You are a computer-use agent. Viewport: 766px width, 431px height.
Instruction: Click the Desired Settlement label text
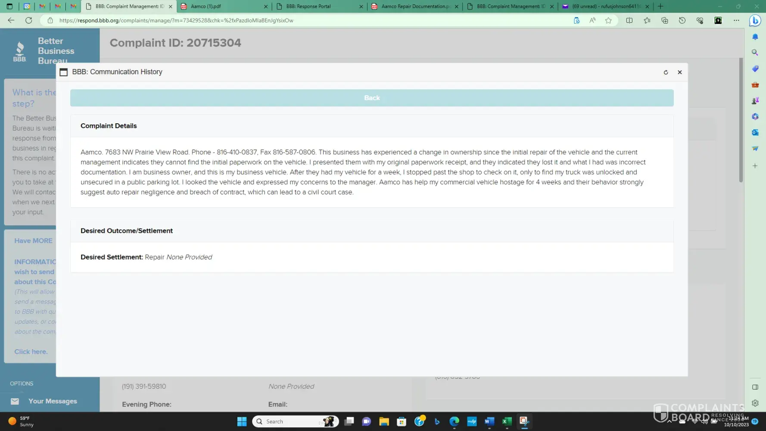[x=112, y=257]
